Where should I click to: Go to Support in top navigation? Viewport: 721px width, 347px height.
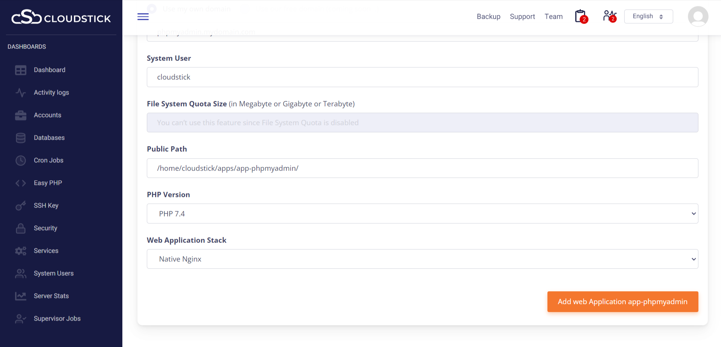coord(522,17)
